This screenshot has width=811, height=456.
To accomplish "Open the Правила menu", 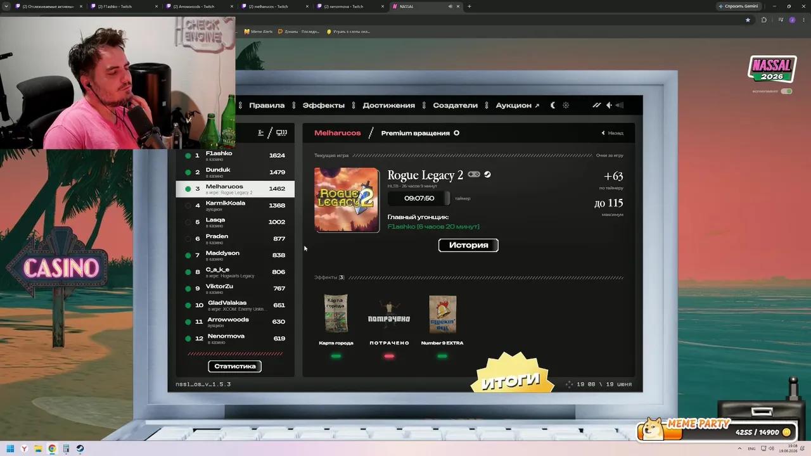I will coord(267,105).
